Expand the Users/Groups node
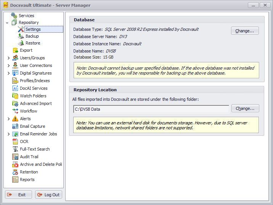273x205 pixels. click(8, 58)
